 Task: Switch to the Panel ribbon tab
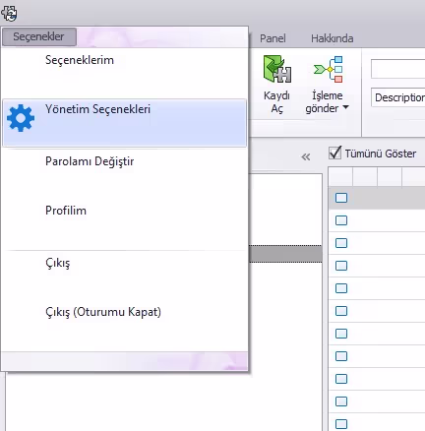(273, 38)
